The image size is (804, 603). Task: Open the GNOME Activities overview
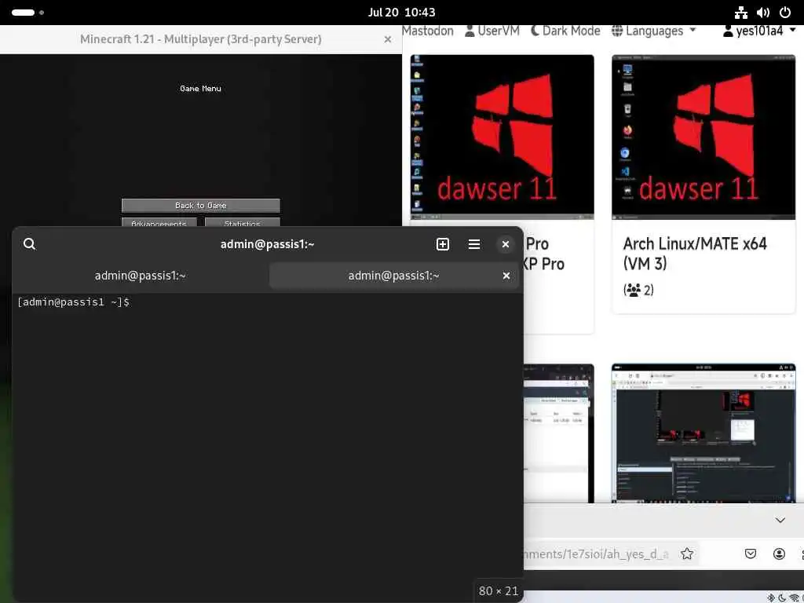pyautogui.click(x=27, y=13)
